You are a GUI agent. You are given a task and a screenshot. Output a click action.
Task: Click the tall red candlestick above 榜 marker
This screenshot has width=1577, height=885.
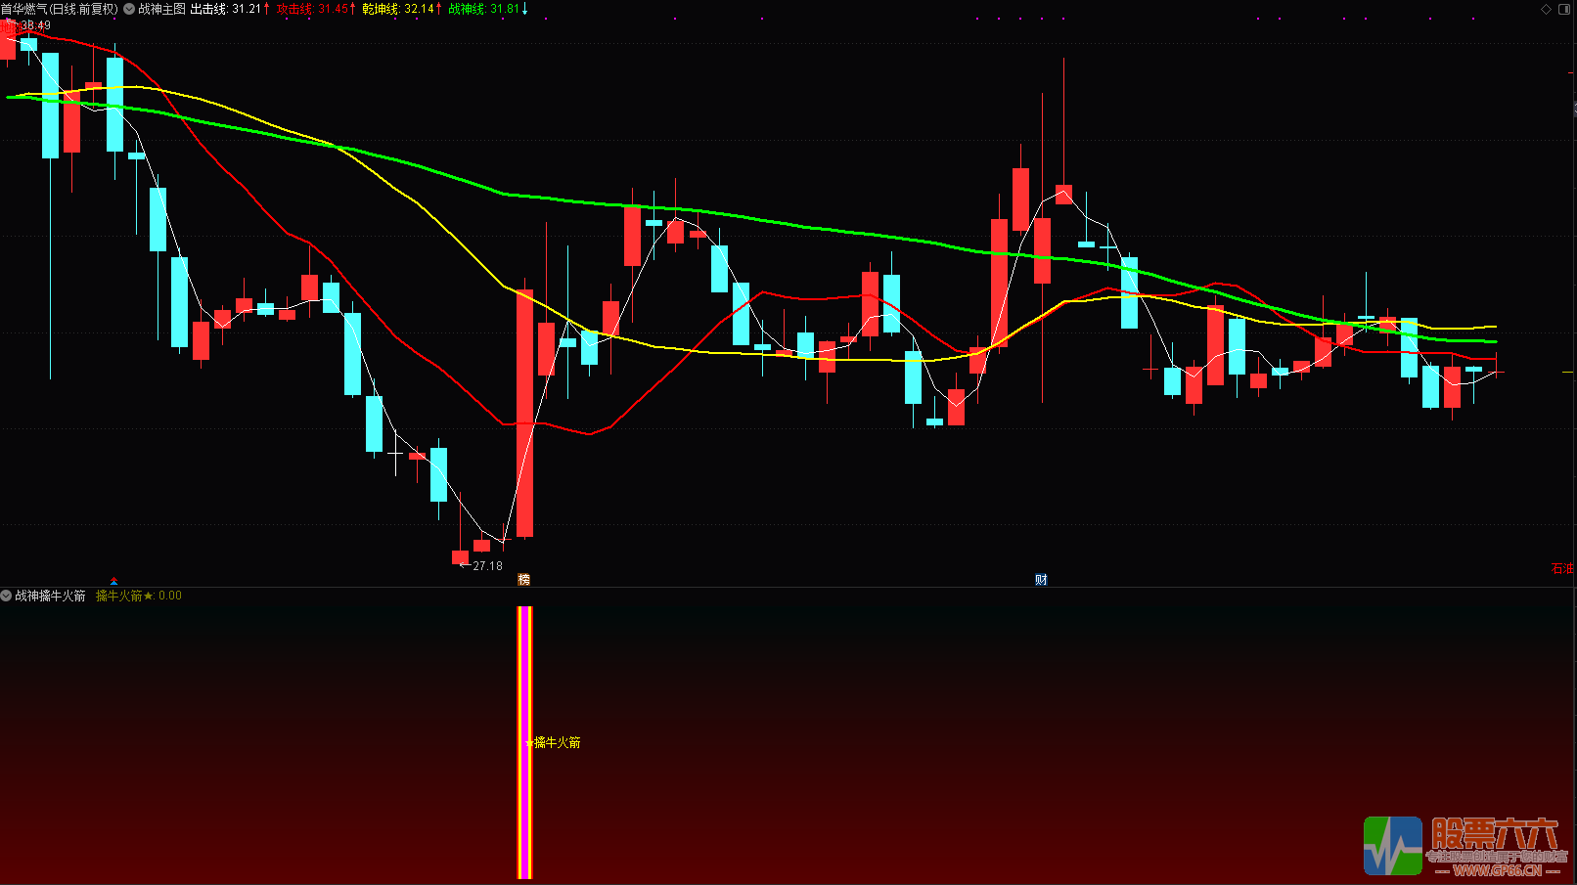click(x=525, y=414)
